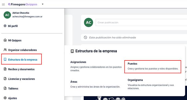187x100 pixels.
Task: Click the achecchia@finnegans.com.ar email text
Action: pyautogui.click(x=27, y=17)
